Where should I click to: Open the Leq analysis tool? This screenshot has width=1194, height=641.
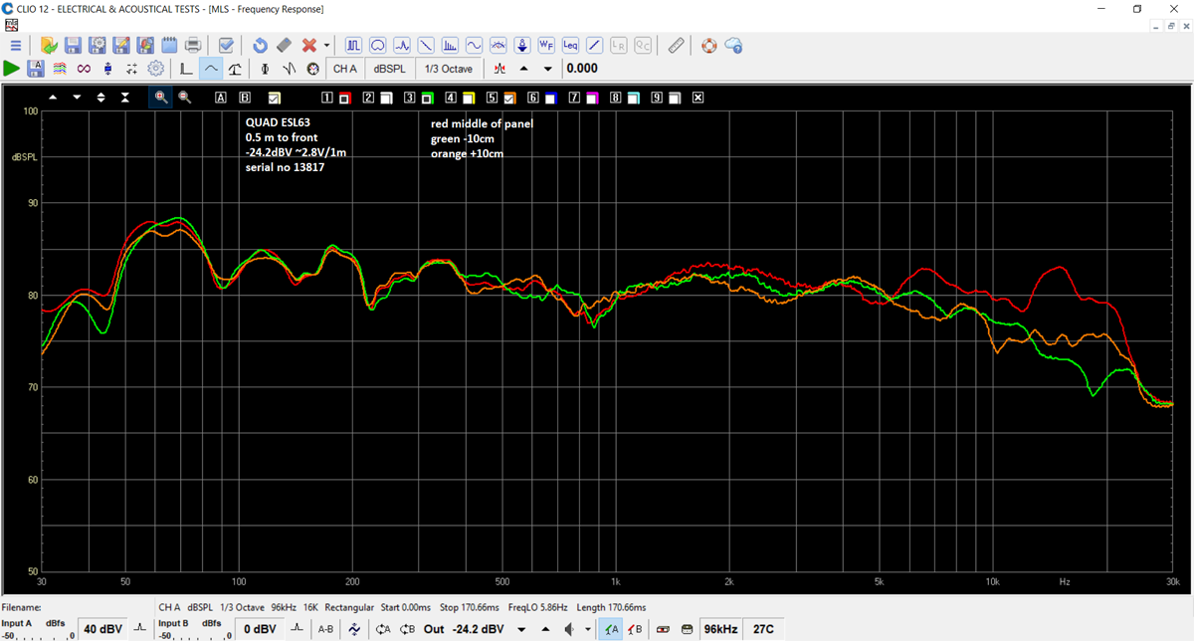pyautogui.click(x=570, y=45)
